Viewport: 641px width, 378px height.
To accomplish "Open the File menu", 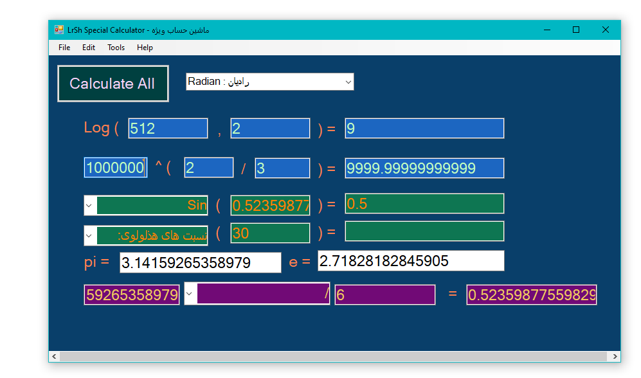I will pos(64,48).
